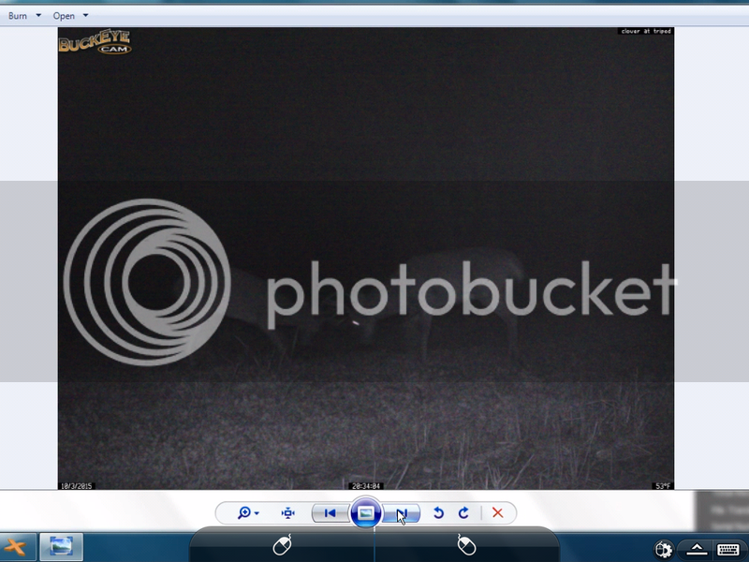Screen dimensions: 749x562
Task: Click the 53°F temperature reading
Action: [x=663, y=486]
